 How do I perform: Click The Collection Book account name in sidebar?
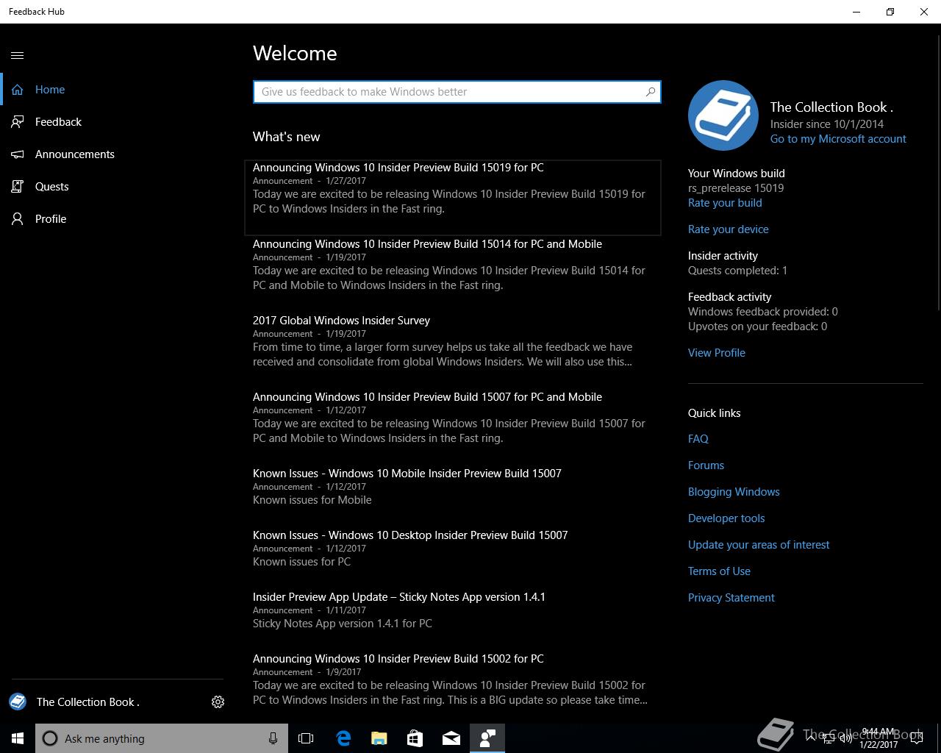[x=88, y=702]
